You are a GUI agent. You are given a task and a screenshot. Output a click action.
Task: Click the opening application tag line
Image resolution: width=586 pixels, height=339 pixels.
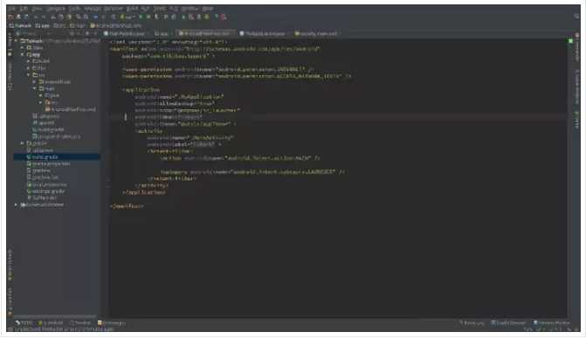coord(141,90)
